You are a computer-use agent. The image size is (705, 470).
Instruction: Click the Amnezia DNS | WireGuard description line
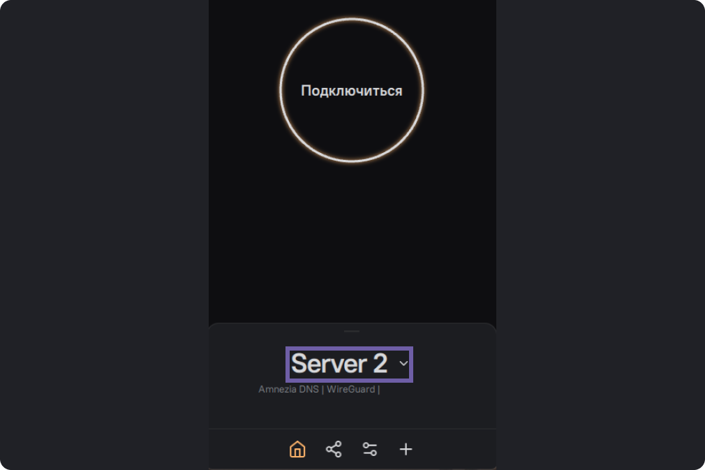[319, 390]
